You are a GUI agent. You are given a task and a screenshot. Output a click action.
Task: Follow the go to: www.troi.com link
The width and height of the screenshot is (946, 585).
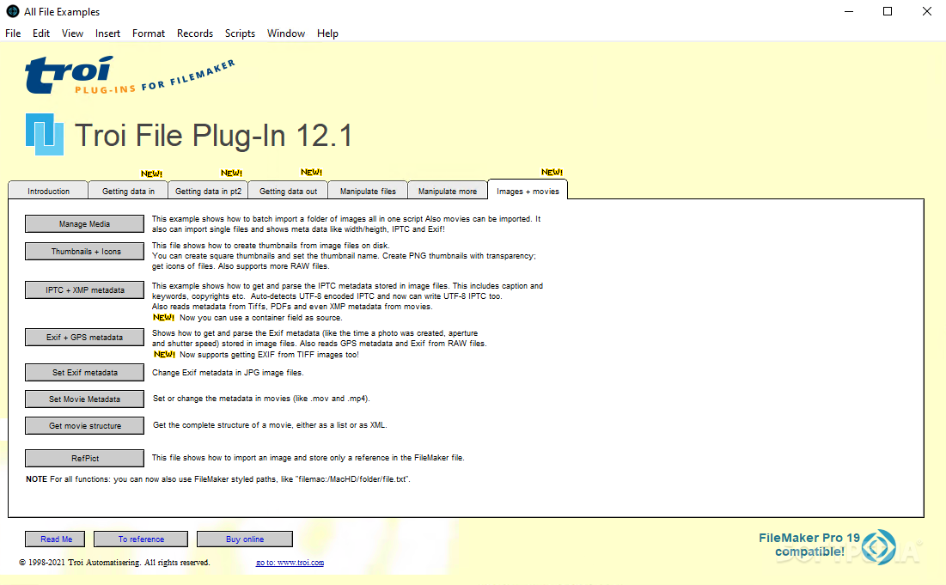point(290,563)
